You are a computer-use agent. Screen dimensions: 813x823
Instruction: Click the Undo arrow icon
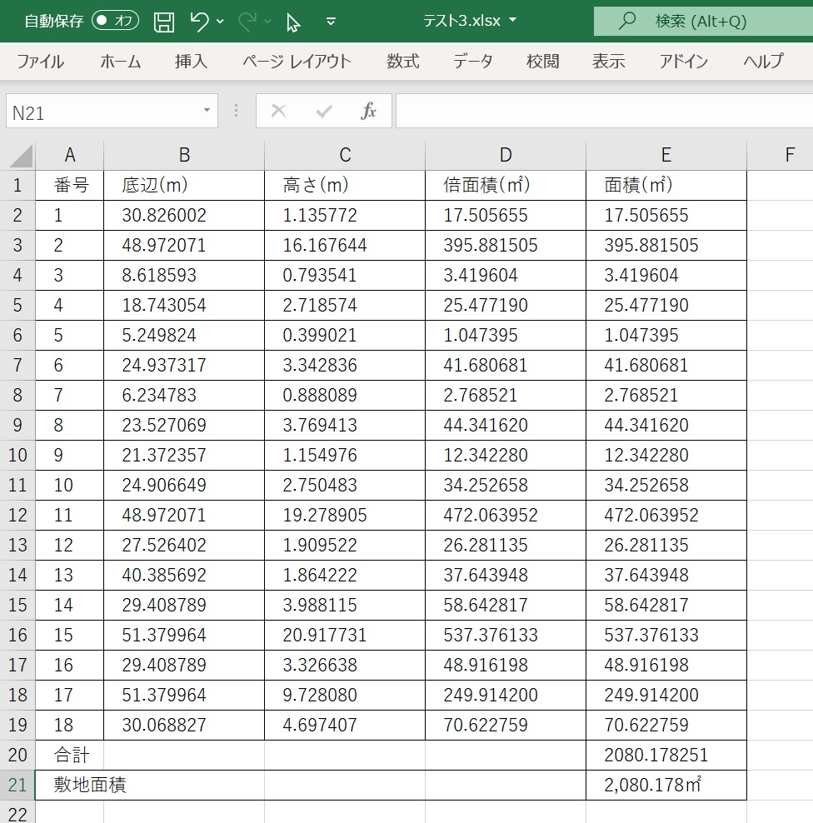tap(199, 22)
